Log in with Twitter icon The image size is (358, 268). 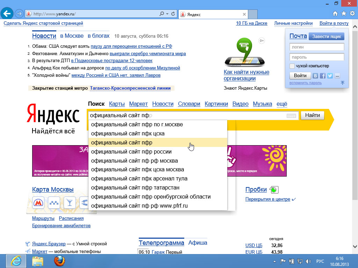[330, 76]
